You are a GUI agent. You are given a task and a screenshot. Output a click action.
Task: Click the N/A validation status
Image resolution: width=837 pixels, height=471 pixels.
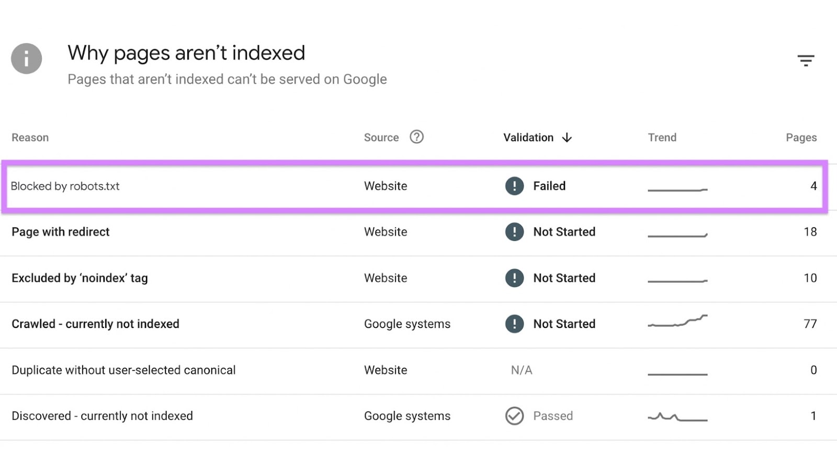coord(521,370)
